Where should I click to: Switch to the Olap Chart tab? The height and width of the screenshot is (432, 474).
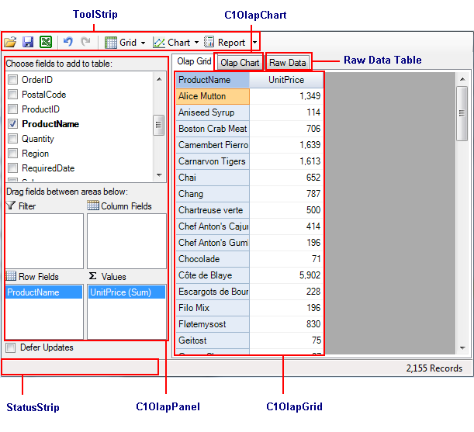coord(240,63)
